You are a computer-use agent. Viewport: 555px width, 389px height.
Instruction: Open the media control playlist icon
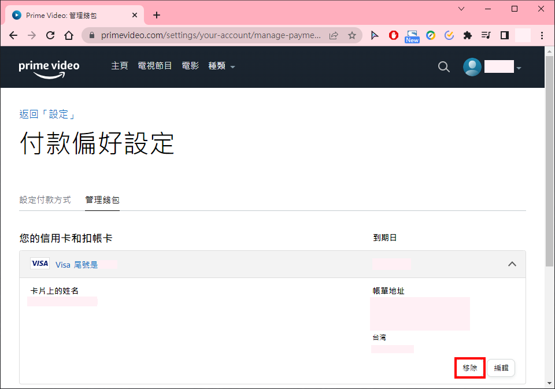tap(486, 35)
